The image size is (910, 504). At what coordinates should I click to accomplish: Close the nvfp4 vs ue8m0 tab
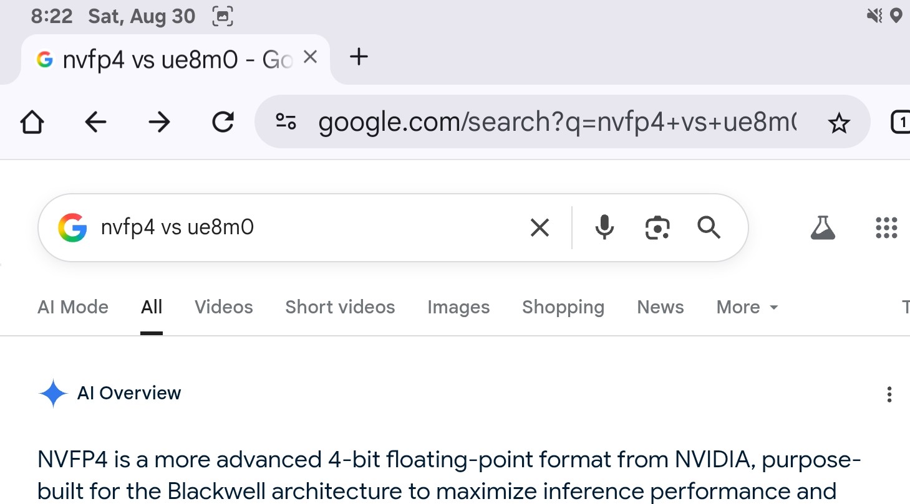310,58
